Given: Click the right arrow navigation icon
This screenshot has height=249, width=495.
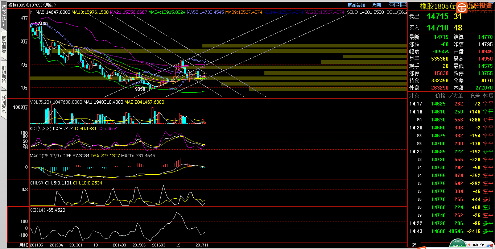Looking at the screenshot, I should coord(397,5).
